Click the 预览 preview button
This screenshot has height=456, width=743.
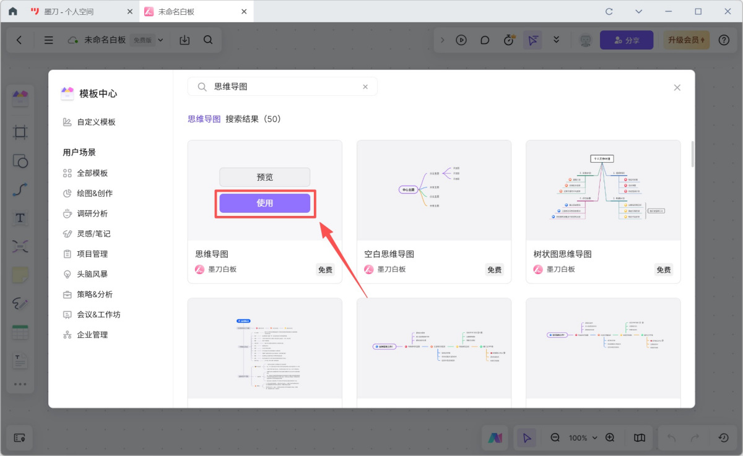click(x=264, y=177)
